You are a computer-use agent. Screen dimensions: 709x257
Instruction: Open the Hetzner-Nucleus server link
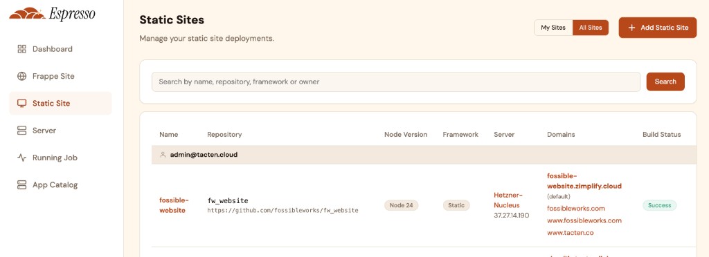[x=508, y=200]
